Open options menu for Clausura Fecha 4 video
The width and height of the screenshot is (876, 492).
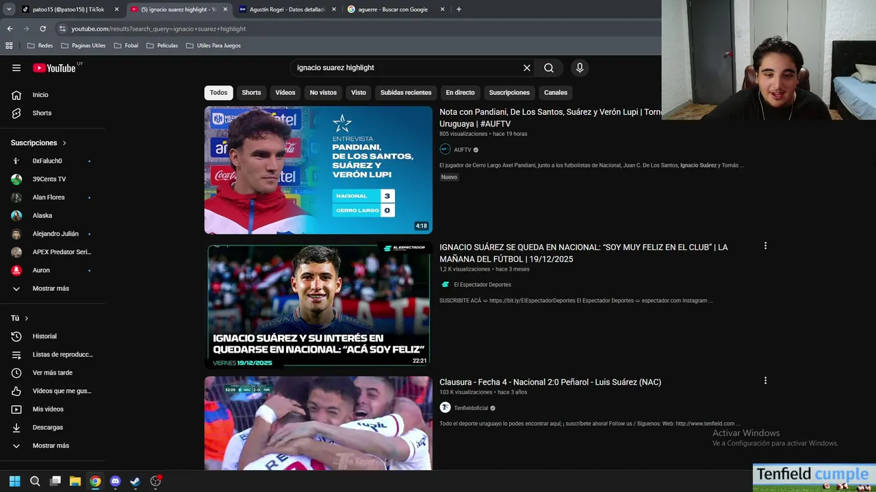point(765,381)
